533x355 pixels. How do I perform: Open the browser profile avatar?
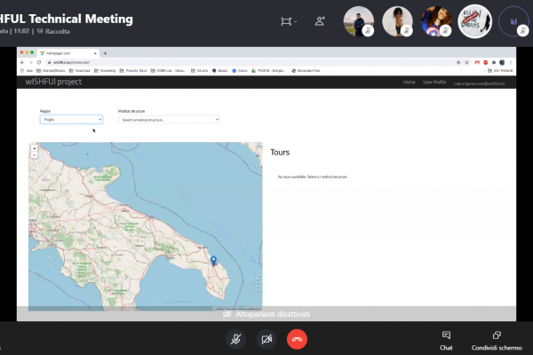coord(502,62)
